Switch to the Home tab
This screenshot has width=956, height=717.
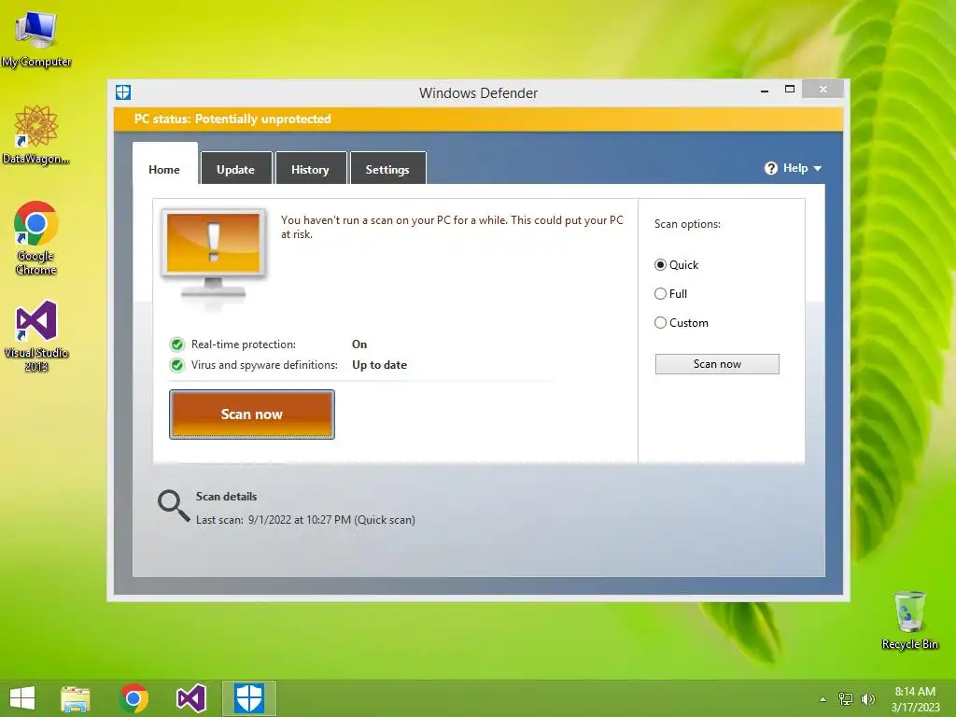pyautogui.click(x=164, y=170)
